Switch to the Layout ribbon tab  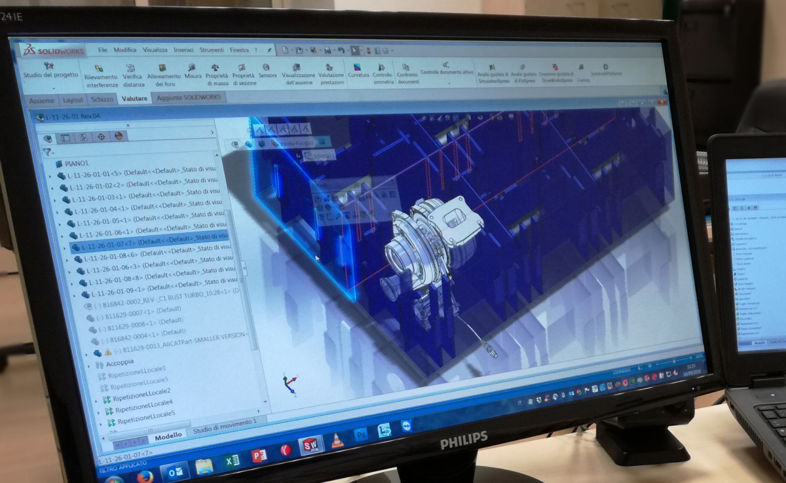73,100
